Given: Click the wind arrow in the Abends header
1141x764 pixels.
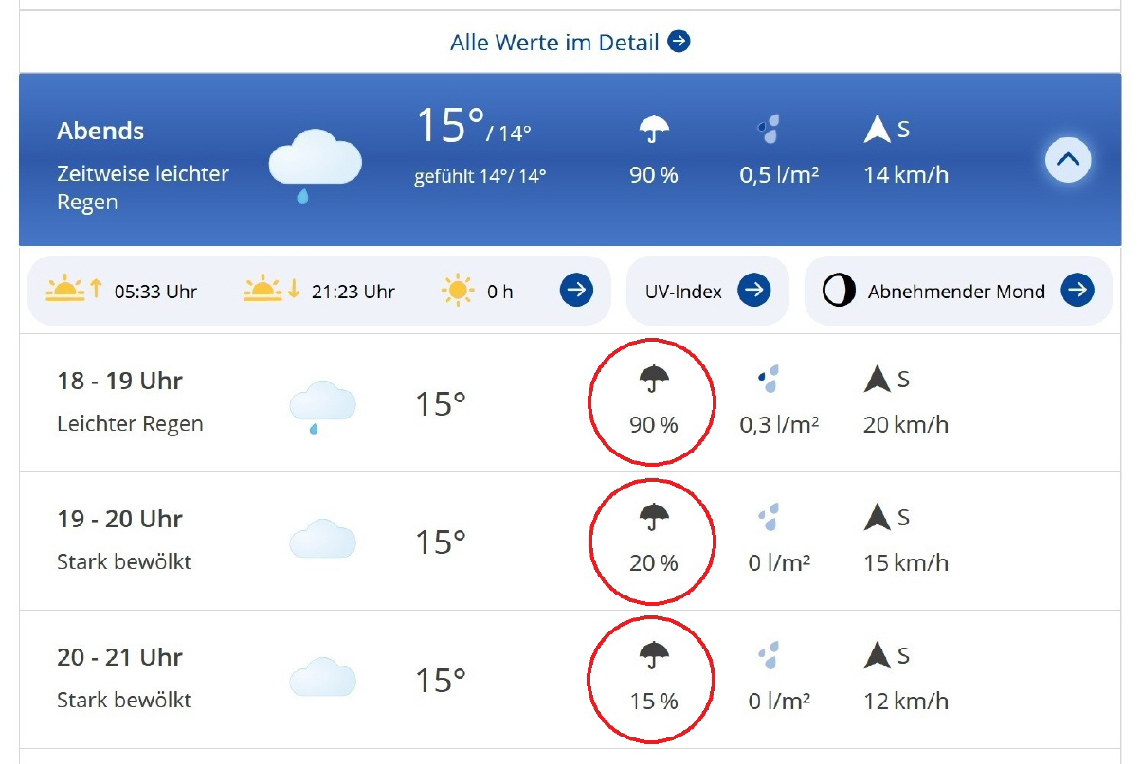Looking at the screenshot, I should 878,130.
